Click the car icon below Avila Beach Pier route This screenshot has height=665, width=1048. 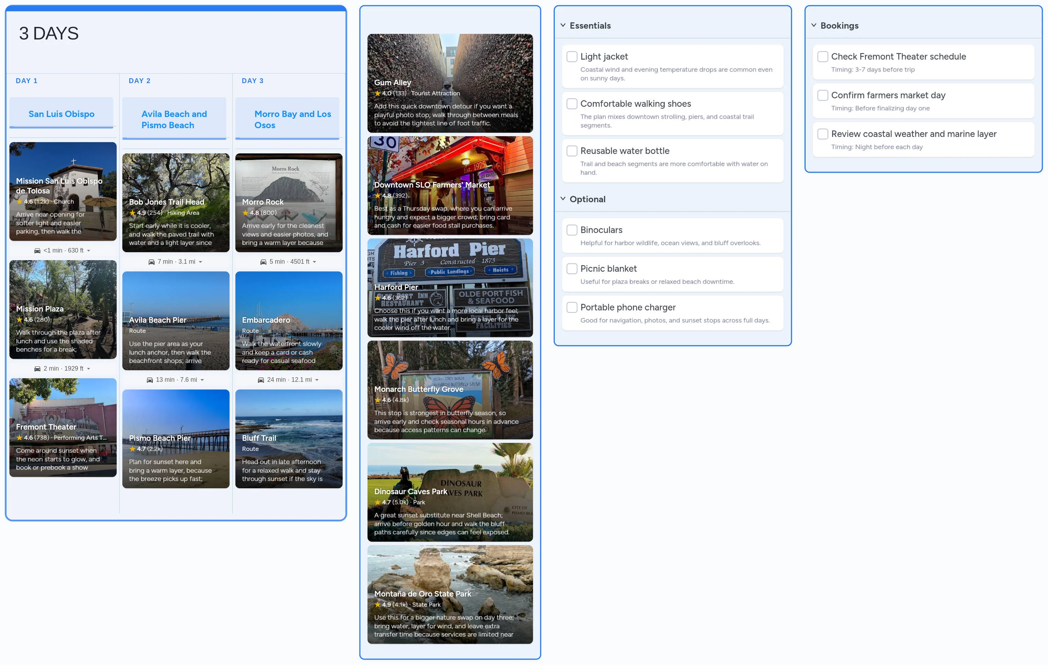150,380
